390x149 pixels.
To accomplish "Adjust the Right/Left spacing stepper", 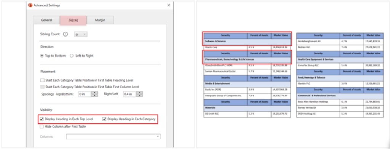I will click(x=139, y=94).
